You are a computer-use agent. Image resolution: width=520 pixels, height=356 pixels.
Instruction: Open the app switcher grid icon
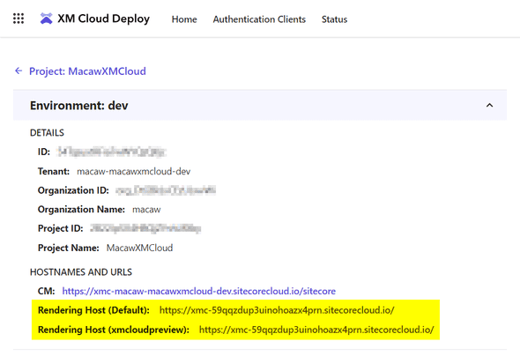(x=19, y=19)
